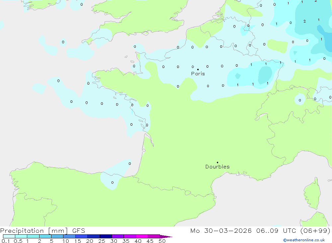The width and height of the screenshot is (332, 243).
Task: Click the '30-03-2026' date text
Action: (228, 230)
